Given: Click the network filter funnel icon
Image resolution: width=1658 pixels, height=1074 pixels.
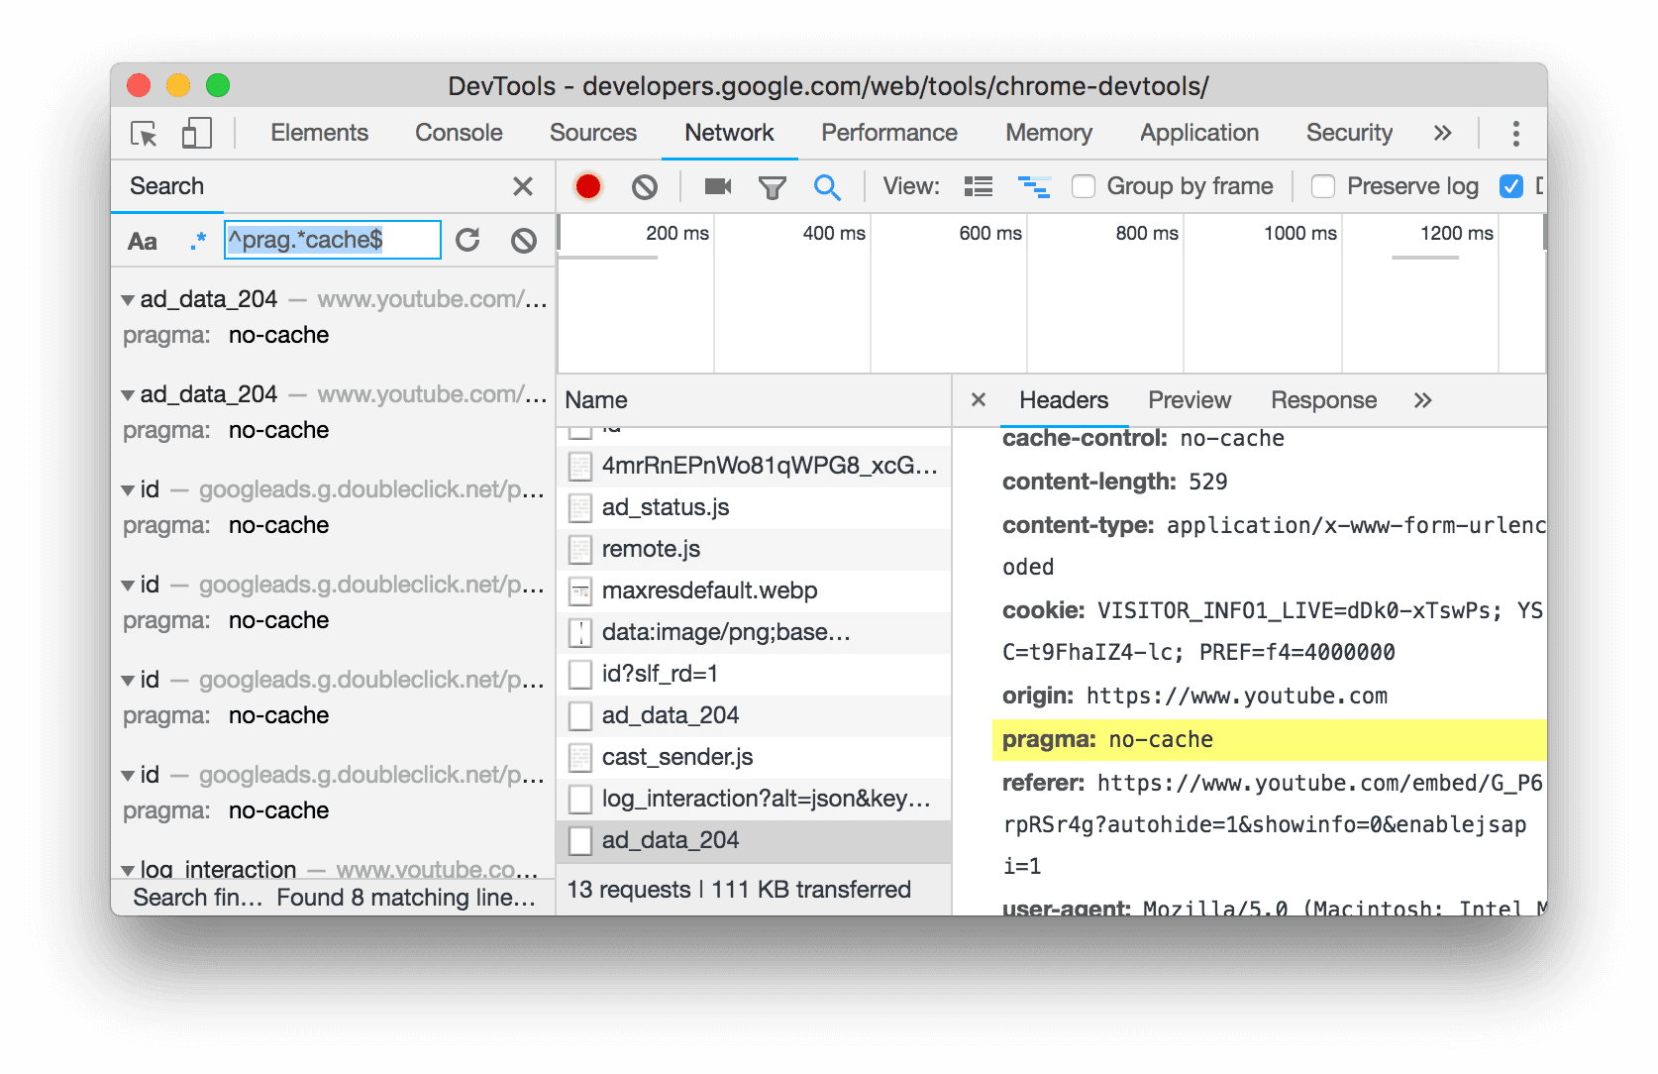Looking at the screenshot, I should coord(773,185).
